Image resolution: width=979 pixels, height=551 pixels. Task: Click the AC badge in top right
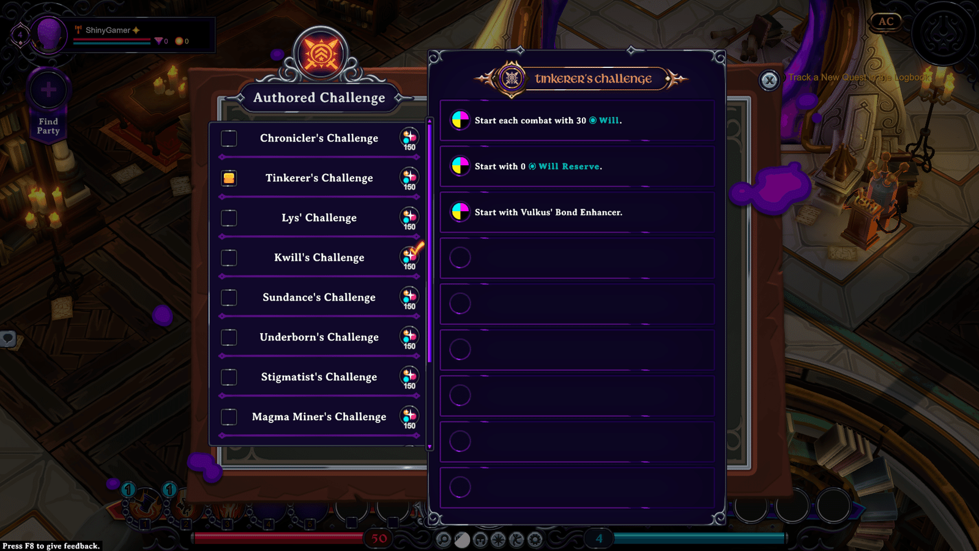886,21
